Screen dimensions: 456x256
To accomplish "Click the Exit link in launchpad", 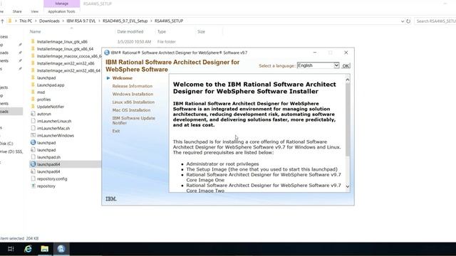I will click(x=116, y=131).
